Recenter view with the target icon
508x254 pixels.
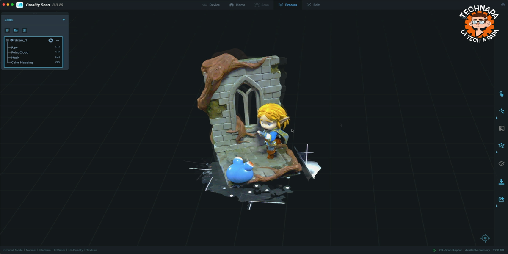point(485,238)
